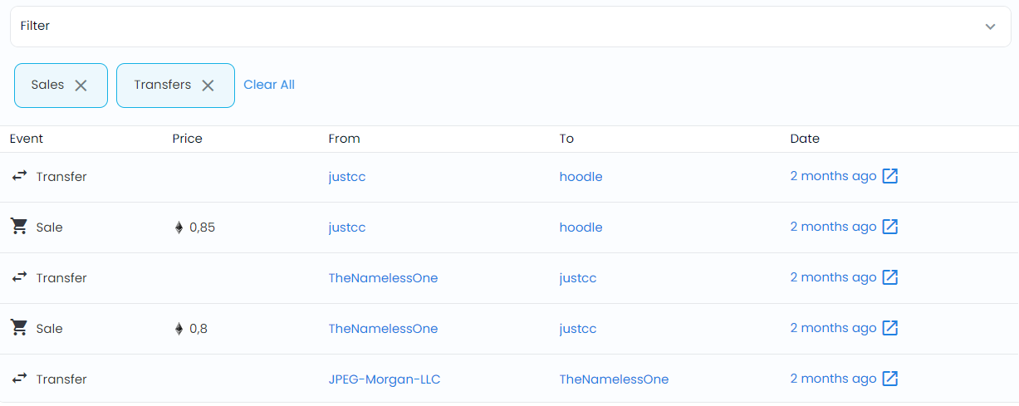Image resolution: width=1019 pixels, height=406 pixels.
Task: Click the transfer arrows icon in JPEG-Morgan-LLC row
Action: pyautogui.click(x=18, y=379)
